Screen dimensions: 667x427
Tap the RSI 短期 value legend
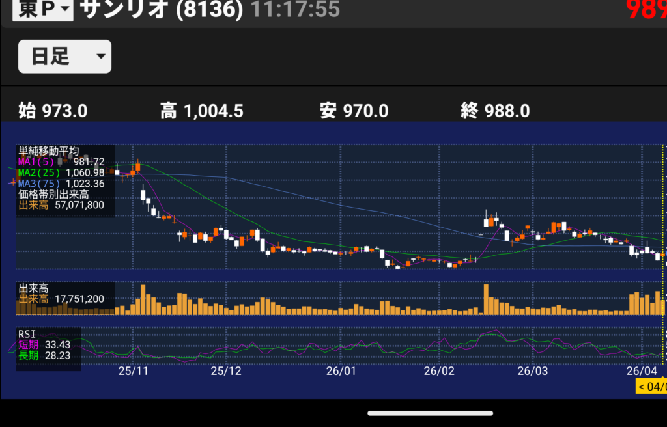point(44,345)
